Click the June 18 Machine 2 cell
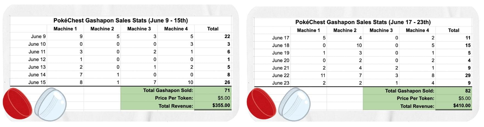 tap(345, 45)
